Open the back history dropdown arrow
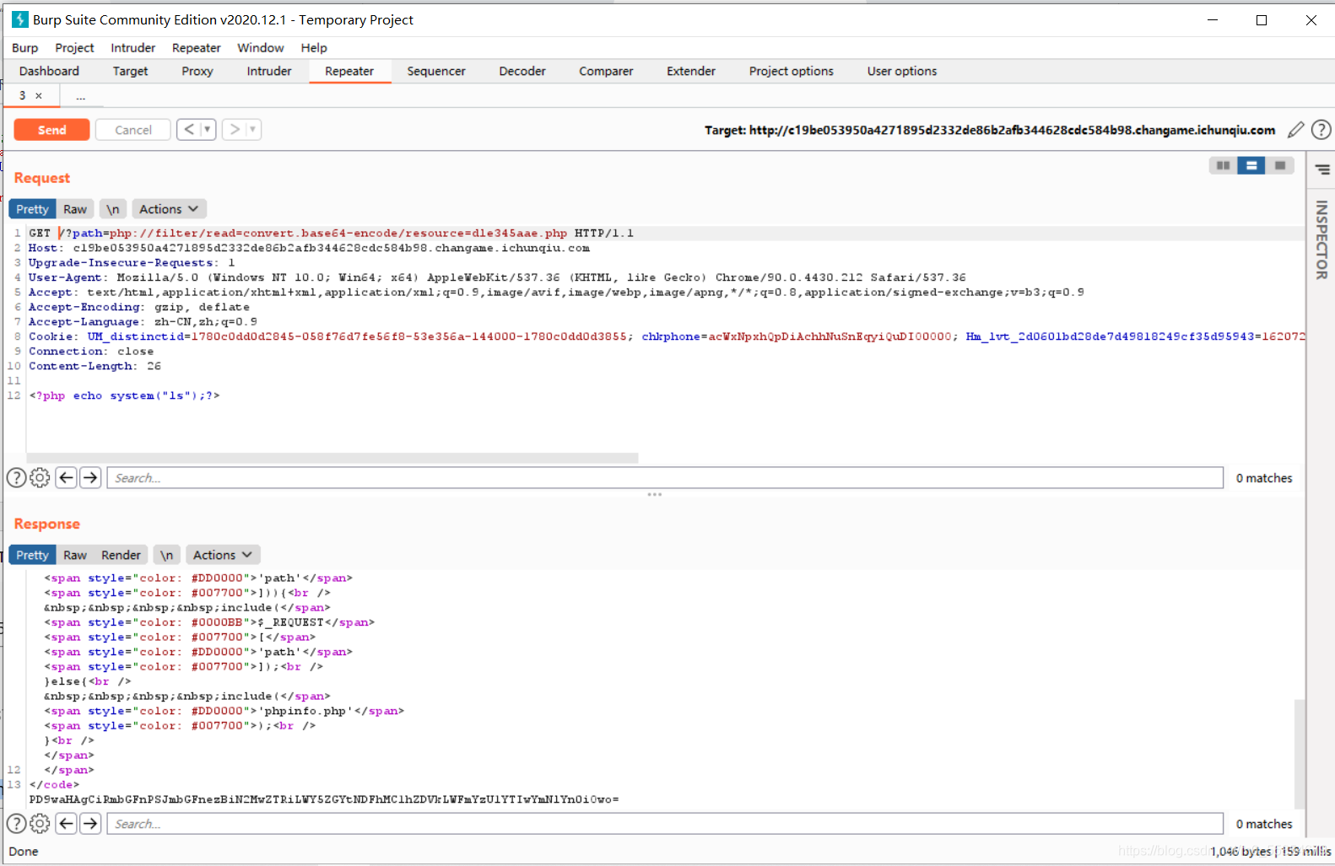This screenshot has width=1335, height=866. tap(208, 129)
